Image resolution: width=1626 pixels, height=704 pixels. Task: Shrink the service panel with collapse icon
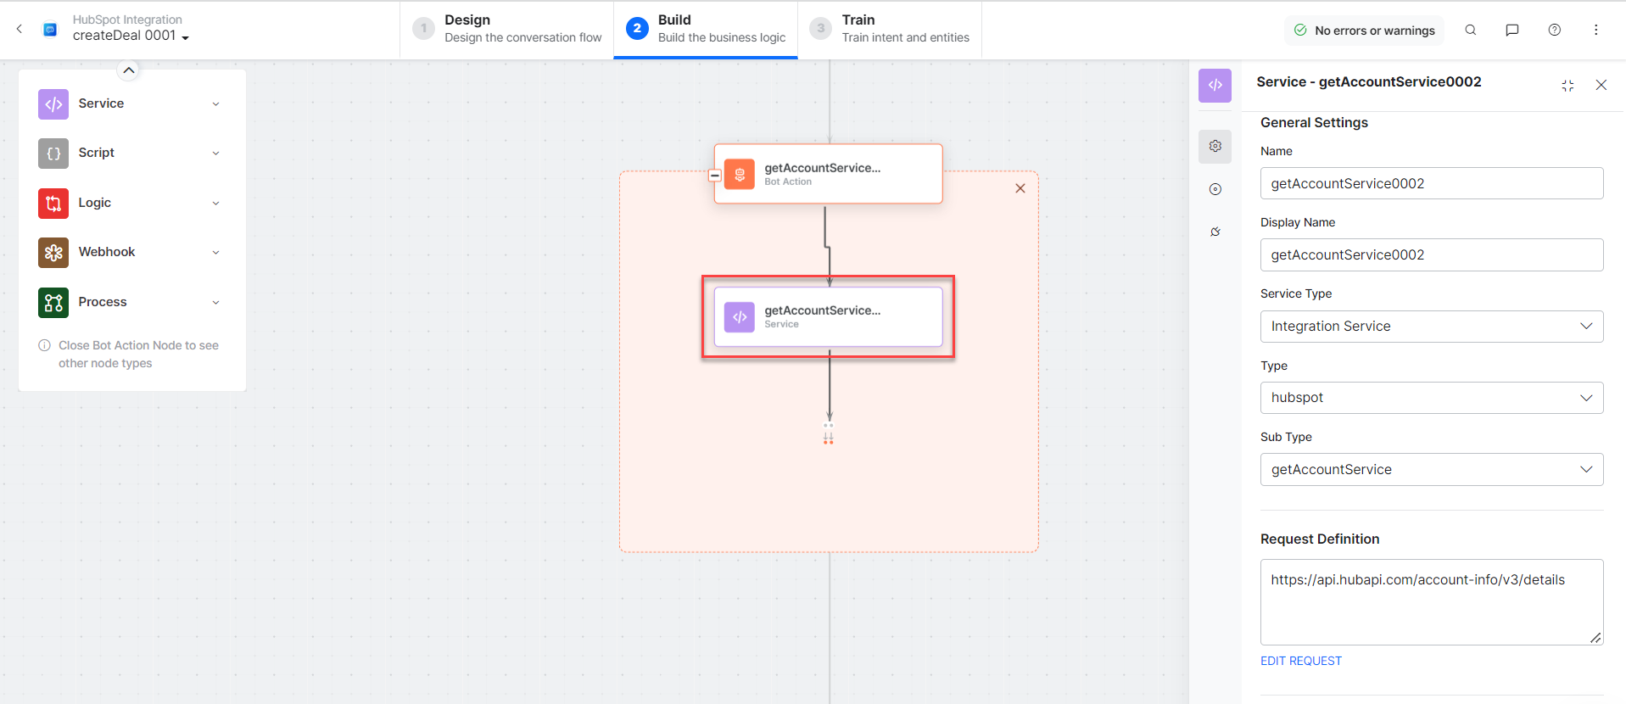pos(1567,86)
